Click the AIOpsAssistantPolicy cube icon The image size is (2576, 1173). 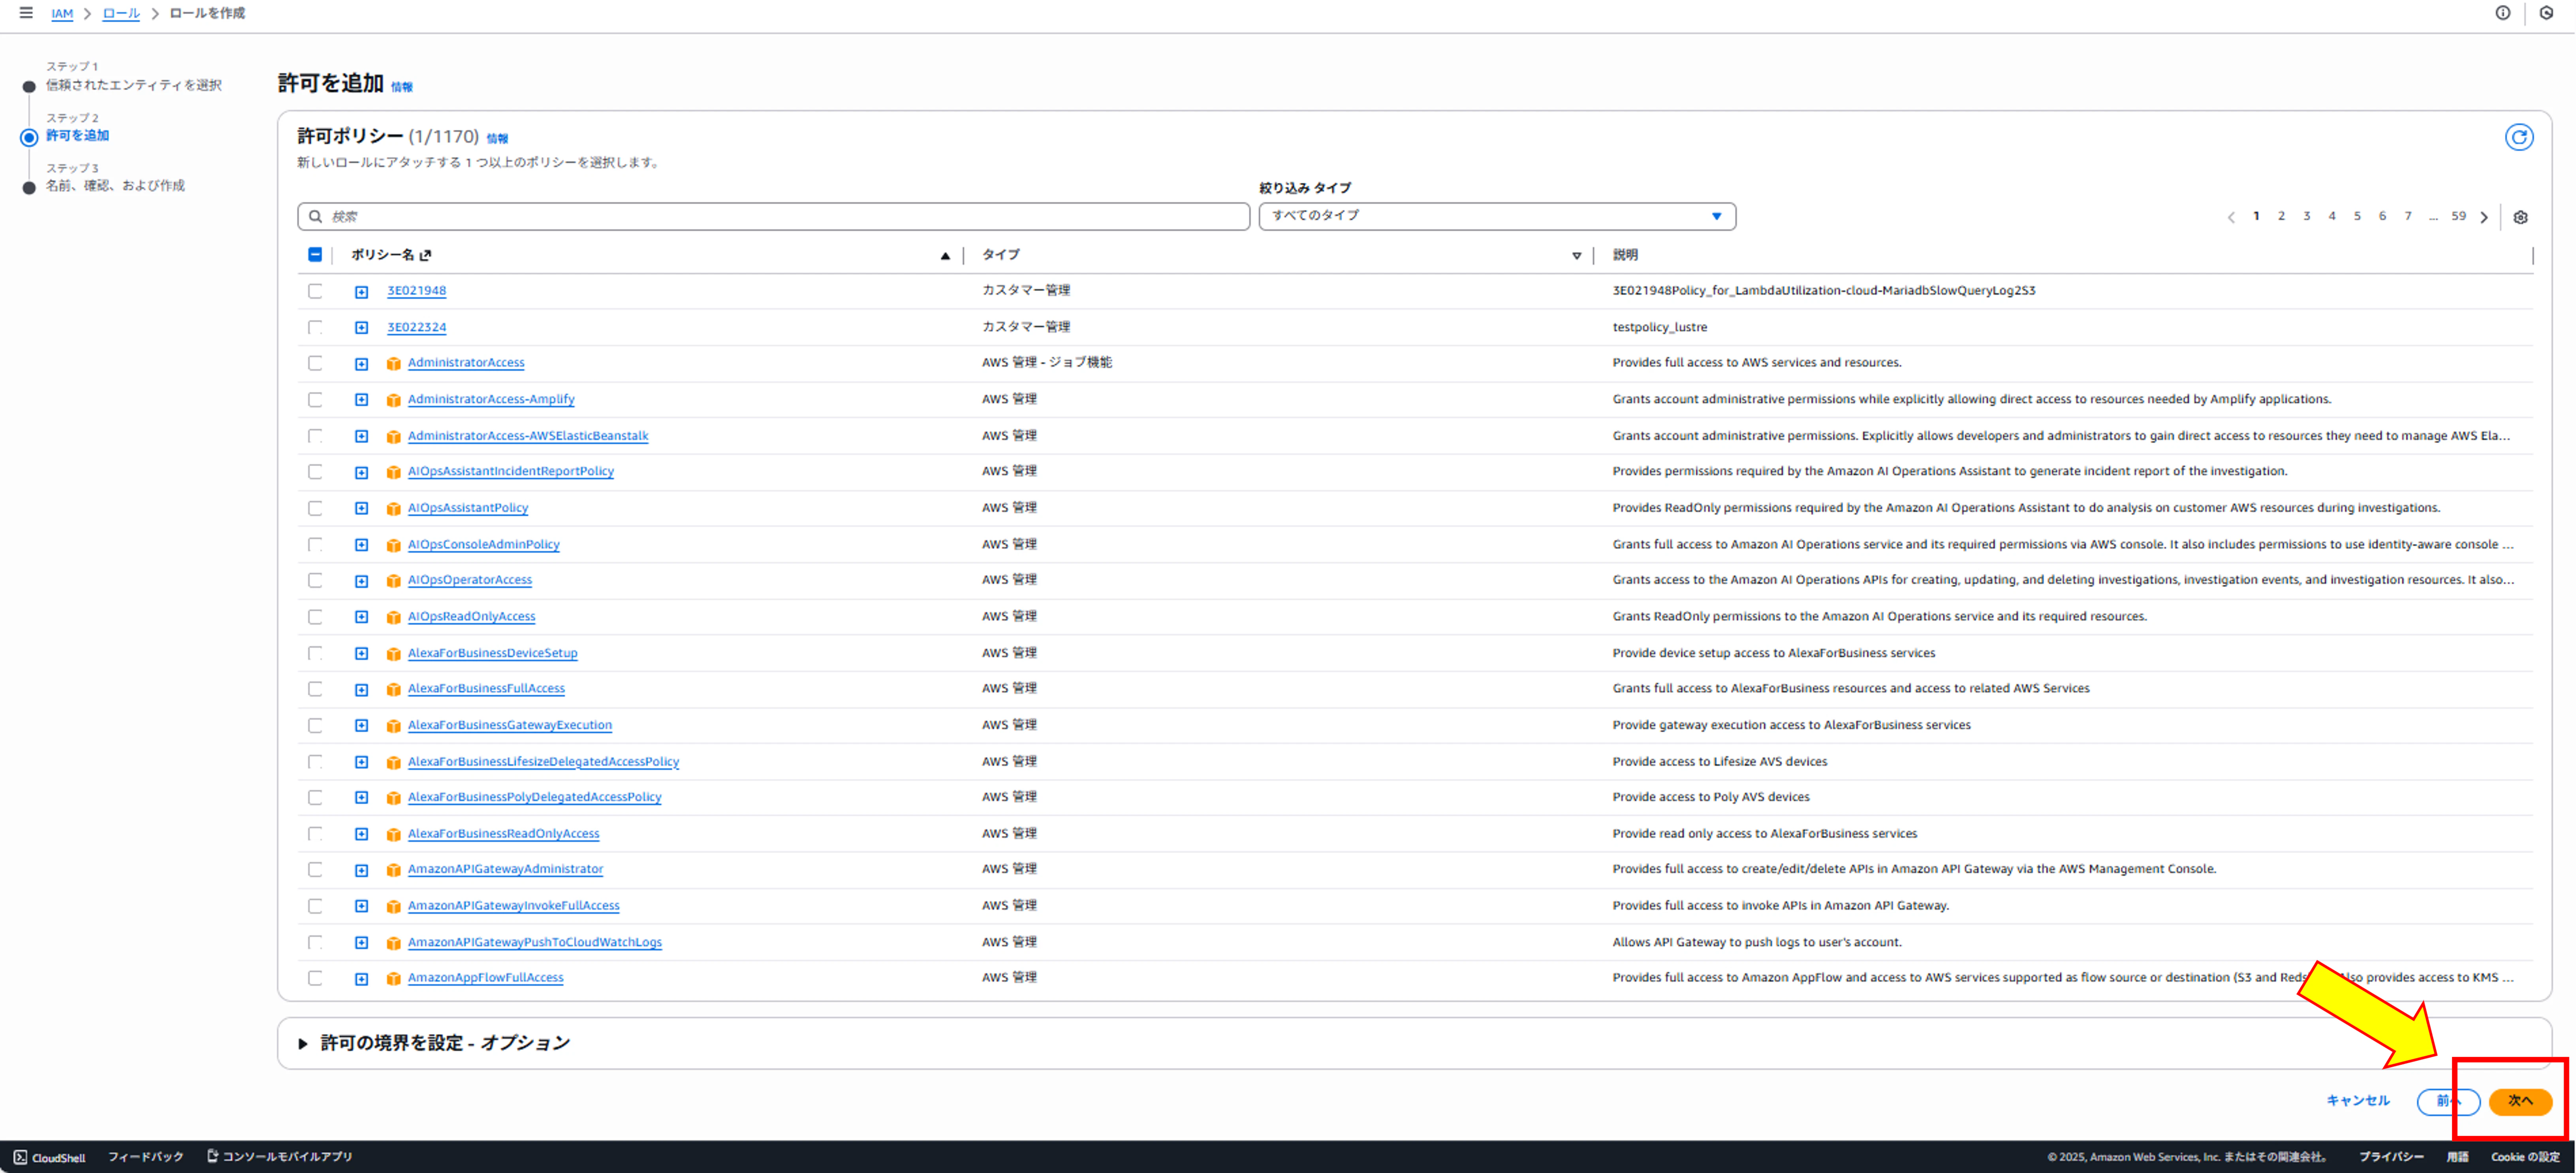(x=394, y=509)
